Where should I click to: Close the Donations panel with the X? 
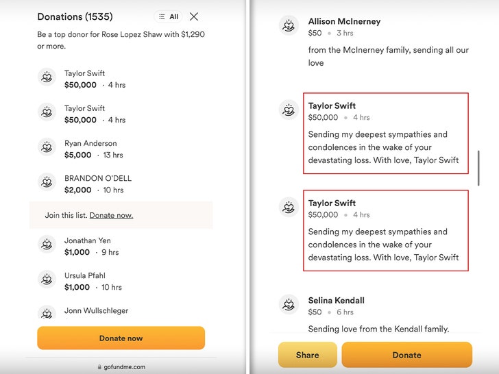click(194, 16)
